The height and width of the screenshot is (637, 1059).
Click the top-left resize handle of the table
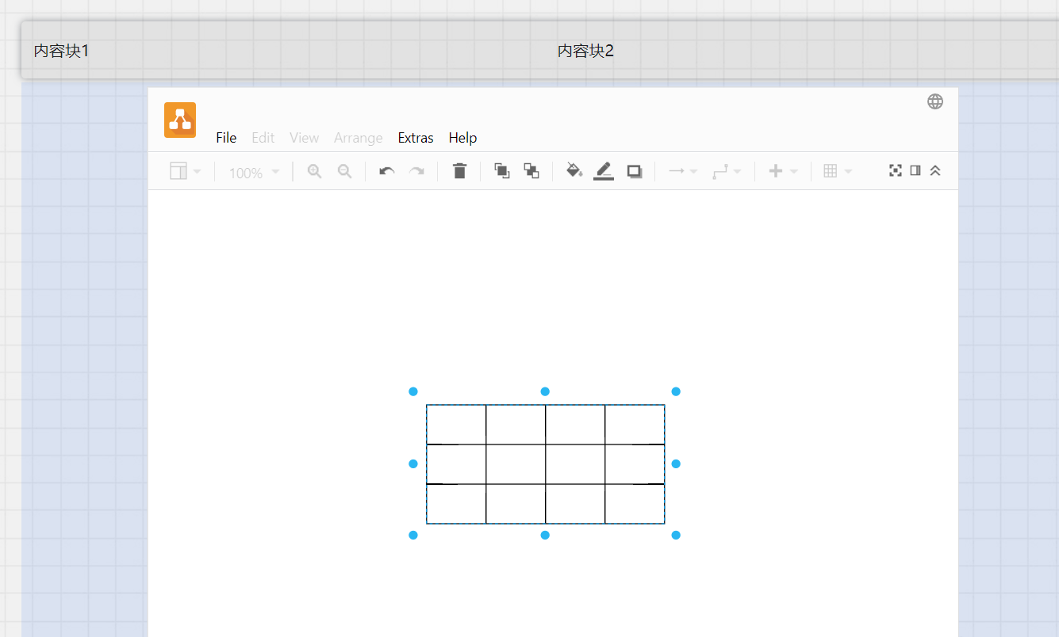413,391
